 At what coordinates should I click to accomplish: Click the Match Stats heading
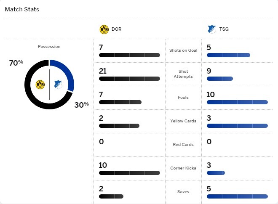(22, 9)
